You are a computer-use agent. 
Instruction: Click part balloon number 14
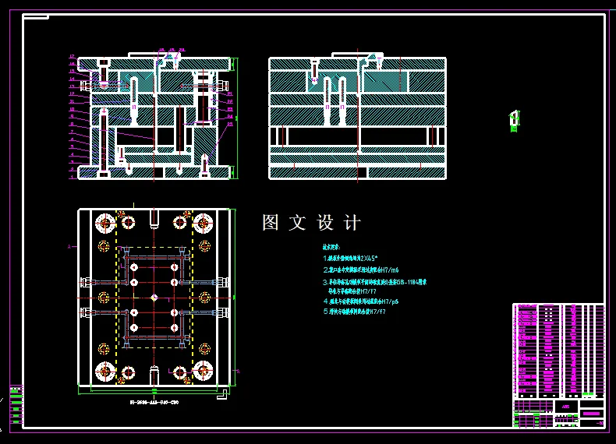coord(73,79)
